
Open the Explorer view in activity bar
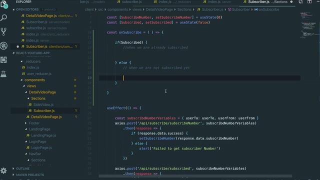point(3,4)
